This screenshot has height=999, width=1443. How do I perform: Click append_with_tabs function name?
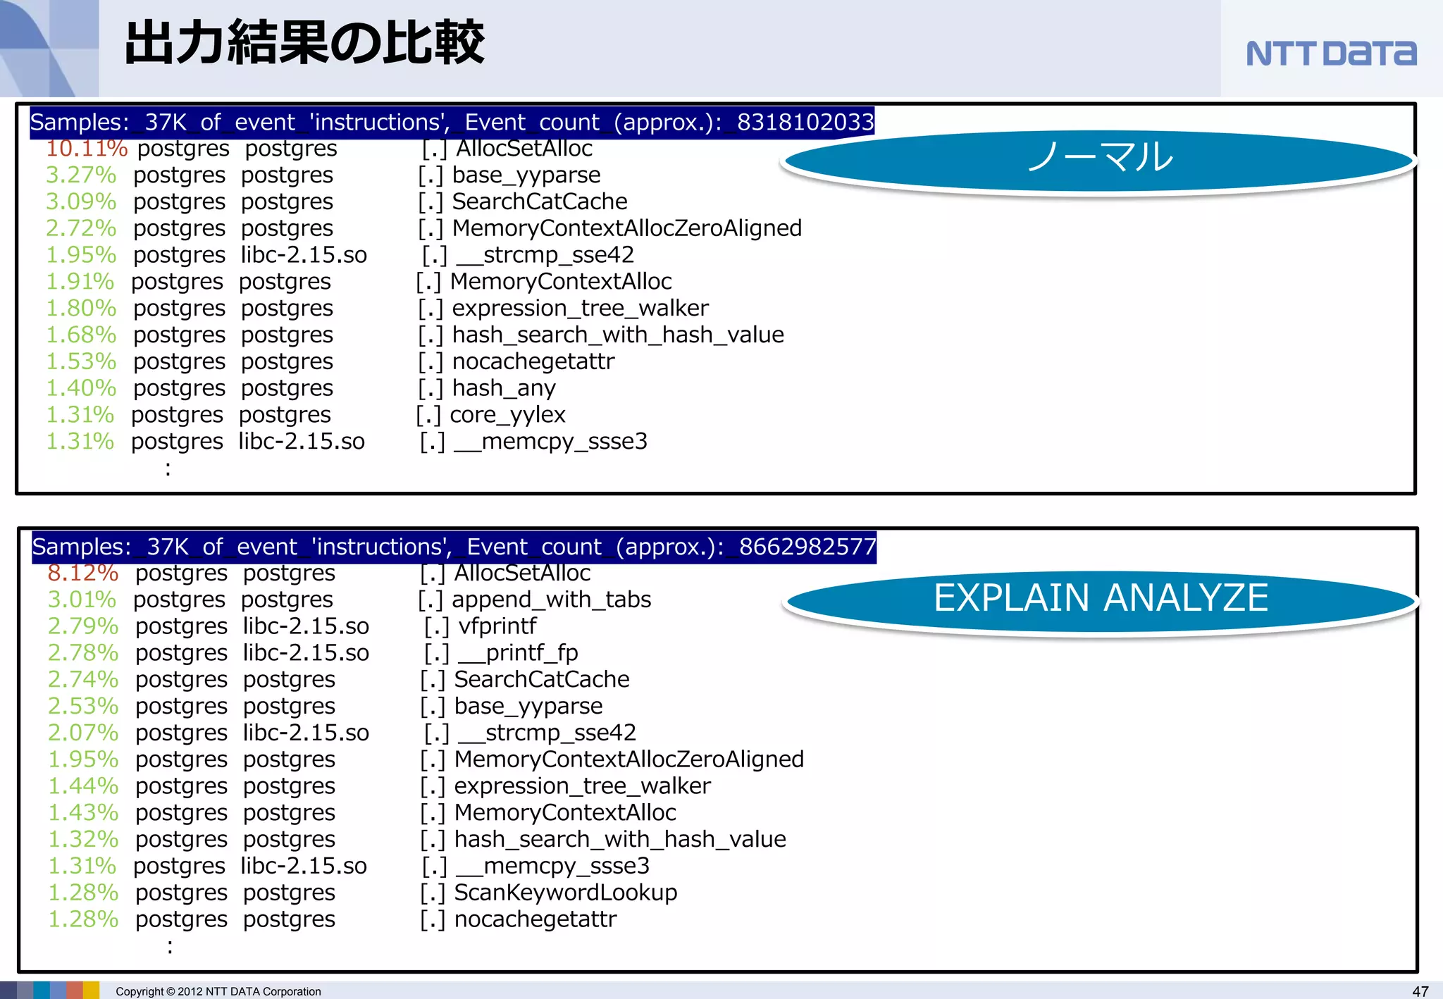point(552,600)
